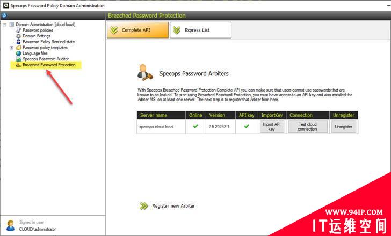
Task: Open Password policies in the tree
Action: (x=38, y=31)
